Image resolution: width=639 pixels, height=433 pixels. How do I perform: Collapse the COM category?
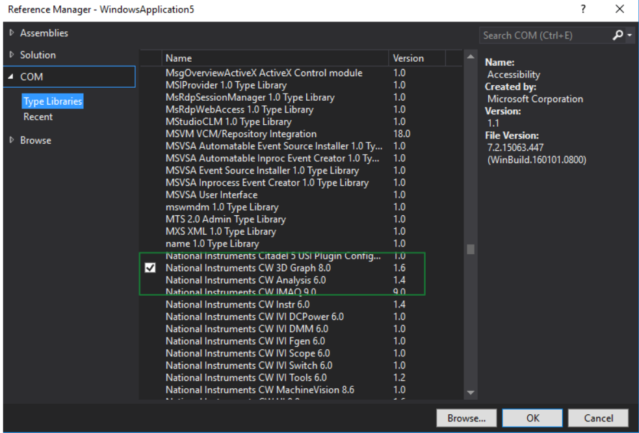click(11, 77)
